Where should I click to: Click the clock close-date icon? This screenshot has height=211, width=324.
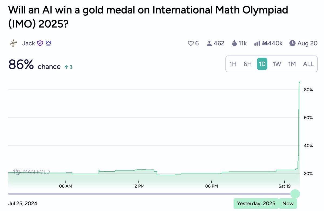pyautogui.click(x=292, y=43)
